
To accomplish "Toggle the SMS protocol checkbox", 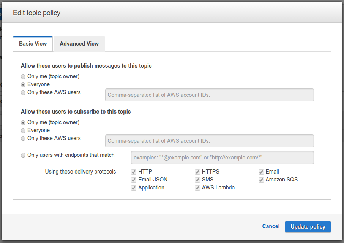I will click(x=197, y=180).
